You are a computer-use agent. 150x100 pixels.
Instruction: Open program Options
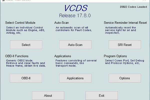pyautogui.click(x=124, y=78)
